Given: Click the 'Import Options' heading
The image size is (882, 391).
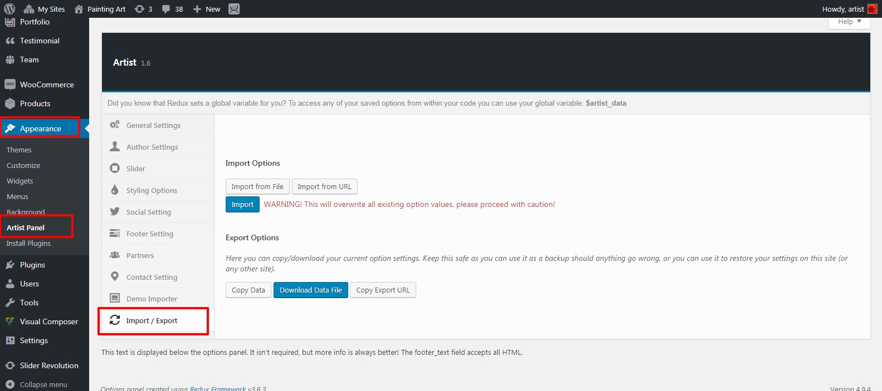Looking at the screenshot, I should [x=252, y=163].
